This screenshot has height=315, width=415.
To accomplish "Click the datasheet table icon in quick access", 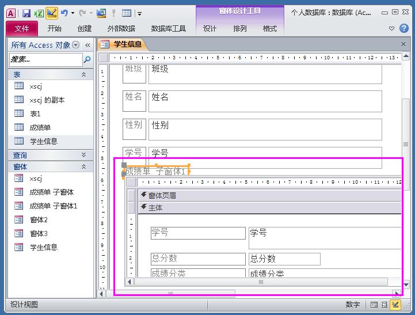I will (x=127, y=13).
